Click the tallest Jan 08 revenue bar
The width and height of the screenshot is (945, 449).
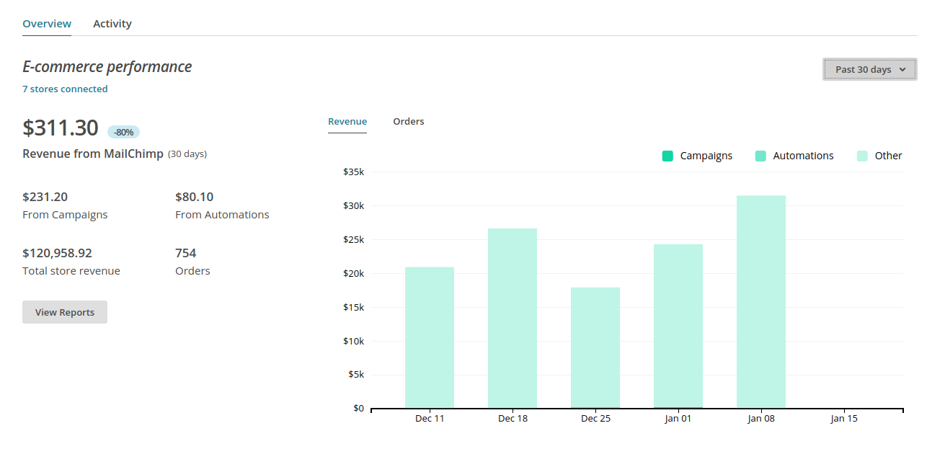tap(761, 301)
